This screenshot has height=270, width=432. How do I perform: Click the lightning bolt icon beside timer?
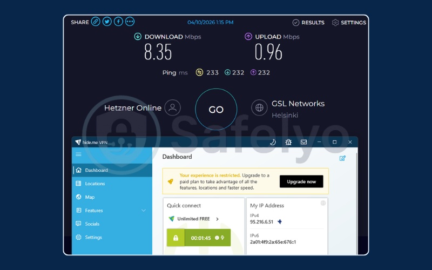pos(222,238)
